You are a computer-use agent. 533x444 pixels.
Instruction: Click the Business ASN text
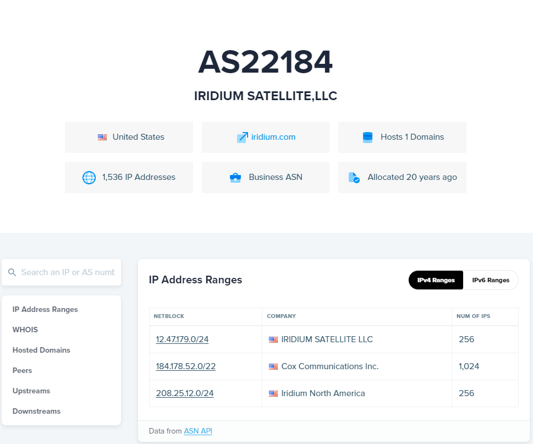276,177
